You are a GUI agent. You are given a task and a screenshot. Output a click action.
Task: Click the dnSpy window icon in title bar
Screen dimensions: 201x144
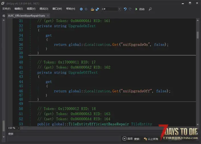pyautogui.click(x=3, y=3)
